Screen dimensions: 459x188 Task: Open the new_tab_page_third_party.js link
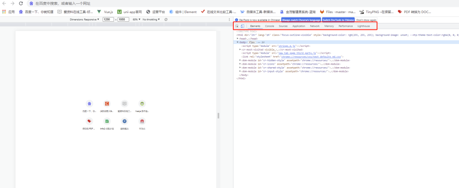(297, 53)
